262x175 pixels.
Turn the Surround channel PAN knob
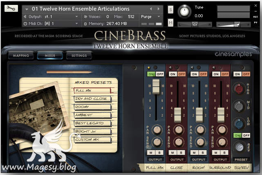pos(222,130)
